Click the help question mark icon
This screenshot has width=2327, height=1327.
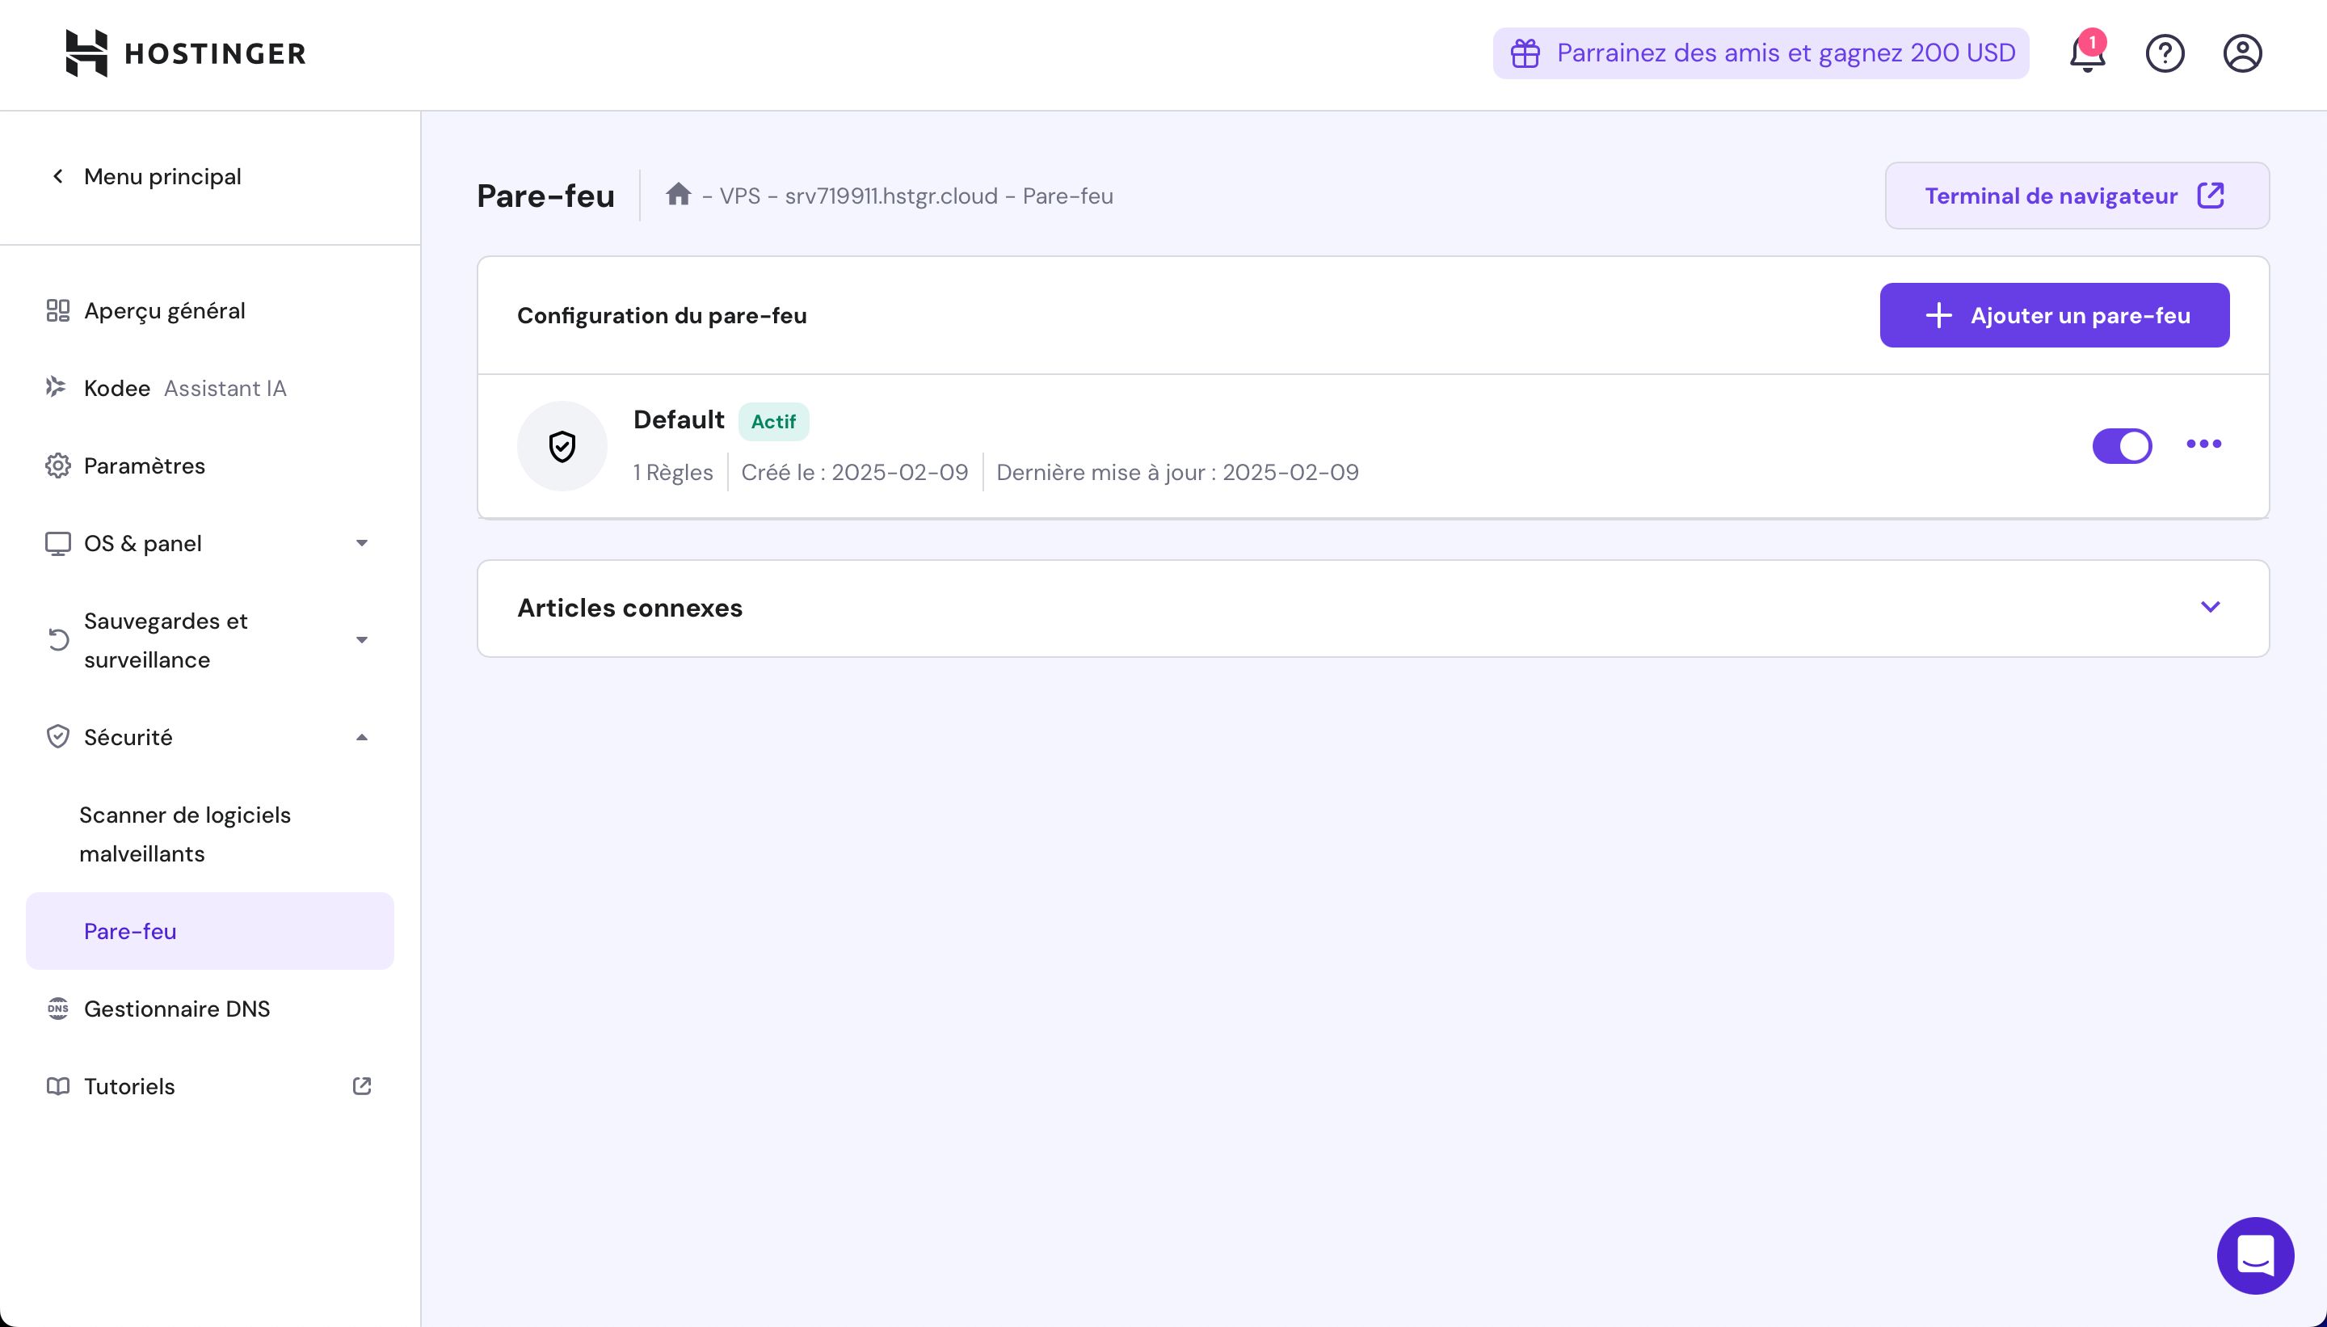click(x=2165, y=54)
